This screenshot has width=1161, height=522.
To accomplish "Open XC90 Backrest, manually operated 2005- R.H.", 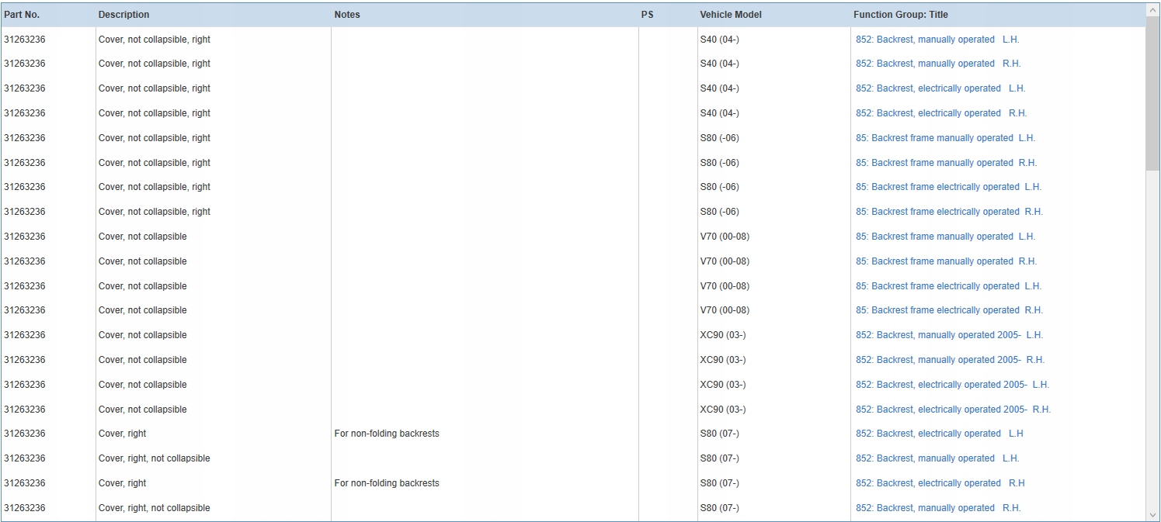I will [x=950, y=360].
